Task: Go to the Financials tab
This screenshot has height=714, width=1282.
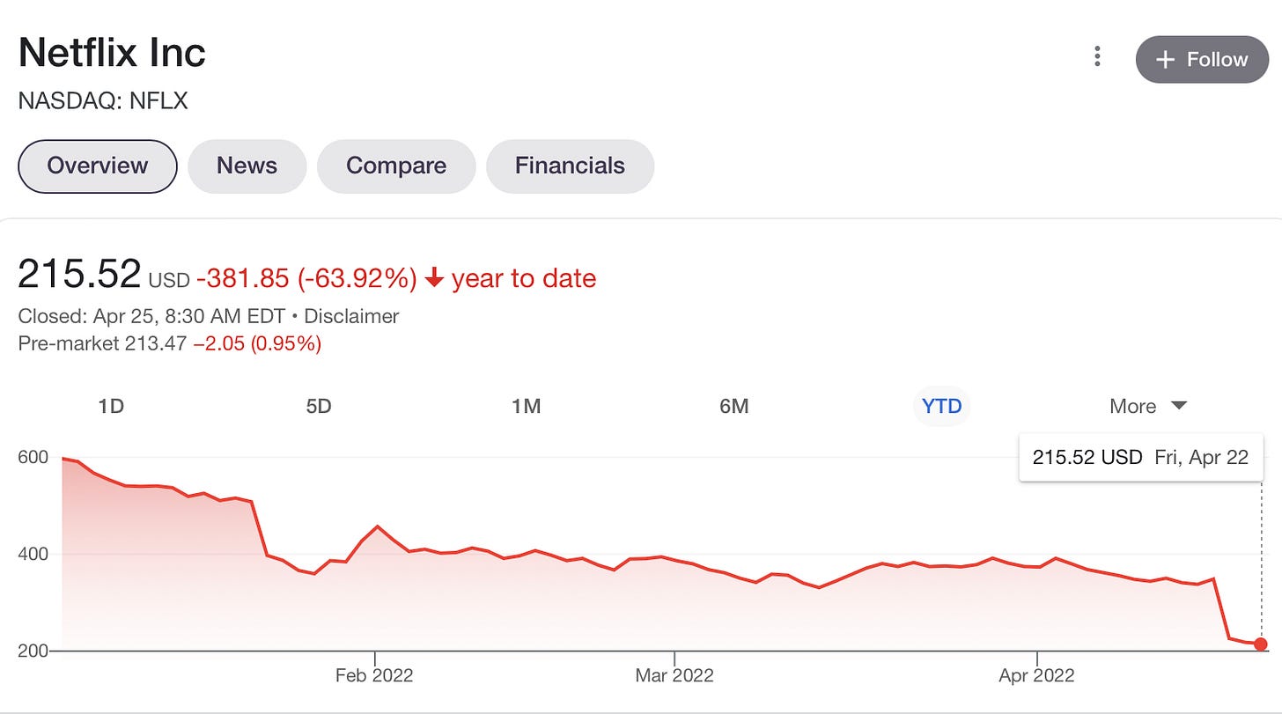Action: coord(570,166)
